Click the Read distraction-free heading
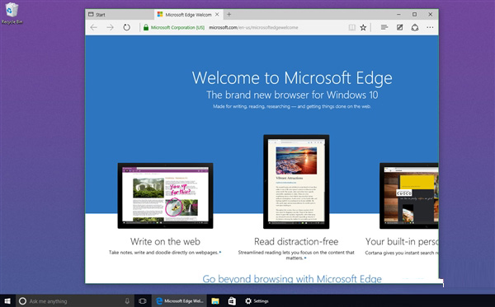This screenshot has height=307, width=495. pyautogui.click(x=296, y=241)
